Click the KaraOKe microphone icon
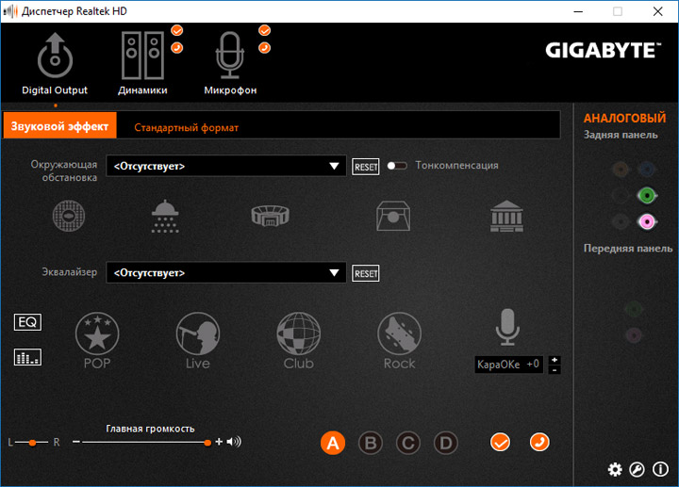 pos(507,327)
